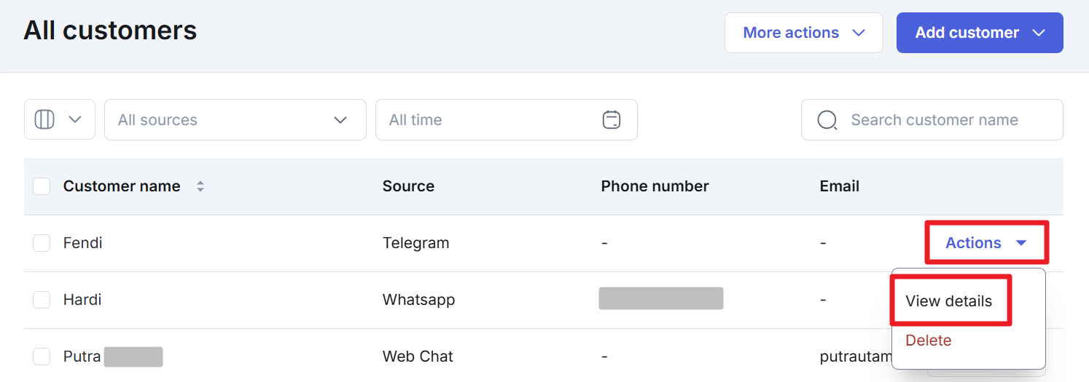Tick the checkbox for Putra
Screen dimensions: 1089x382
[42, 357]
